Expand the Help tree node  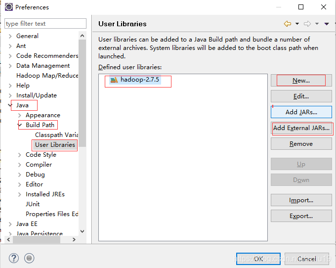click(10, 86)
